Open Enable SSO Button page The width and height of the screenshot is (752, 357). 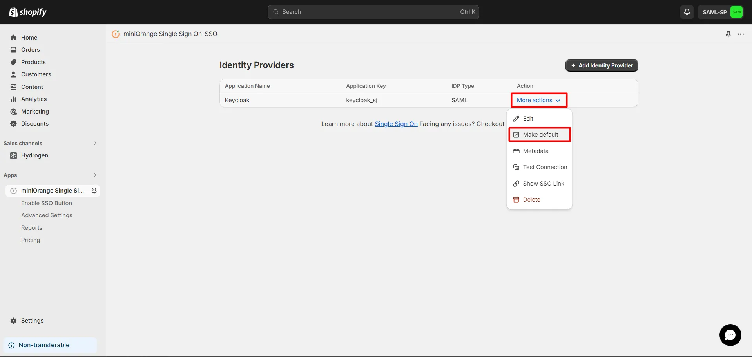[x=47, y=203]
